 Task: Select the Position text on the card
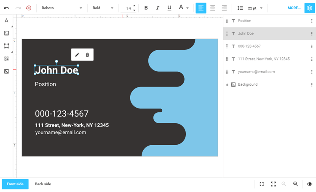[x=46, y=84]
